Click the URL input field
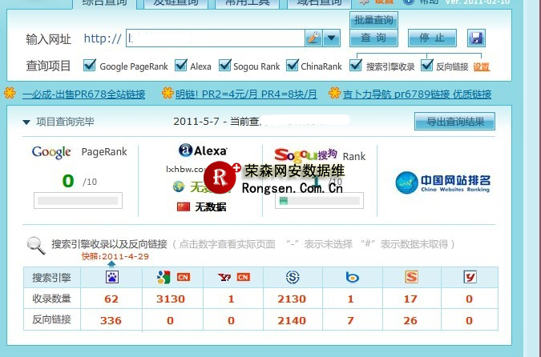 (215, 38)
